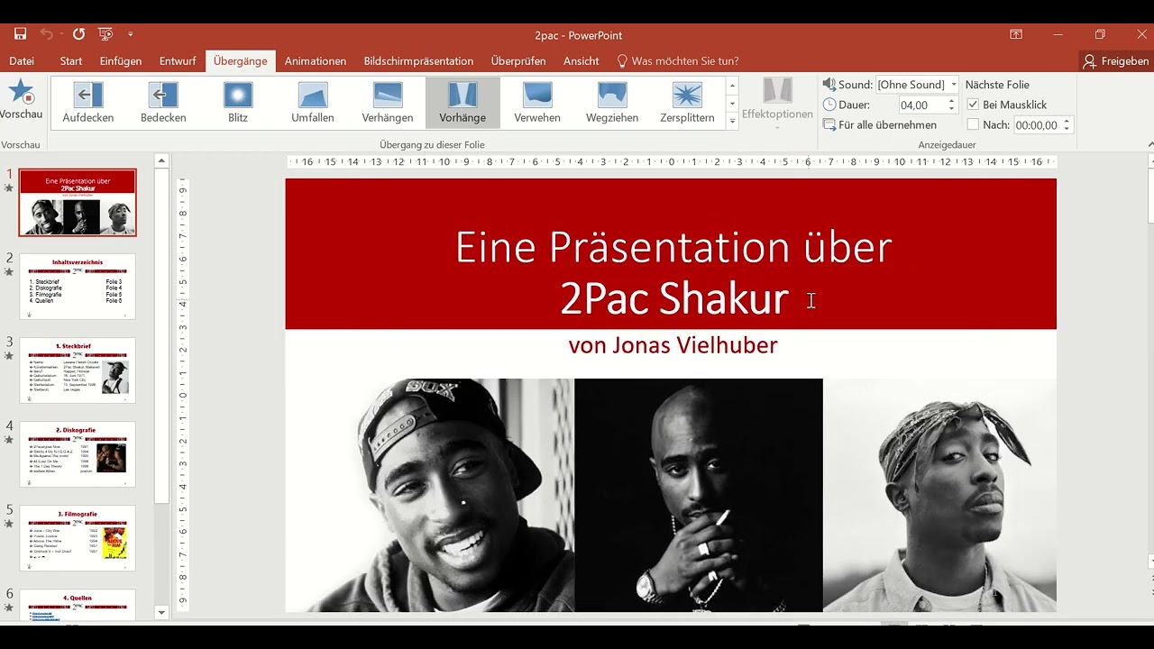The height and width of the screenshot is (649, 1154).
Task: Open the Effektoptionen dropdown
Action: 777,103
